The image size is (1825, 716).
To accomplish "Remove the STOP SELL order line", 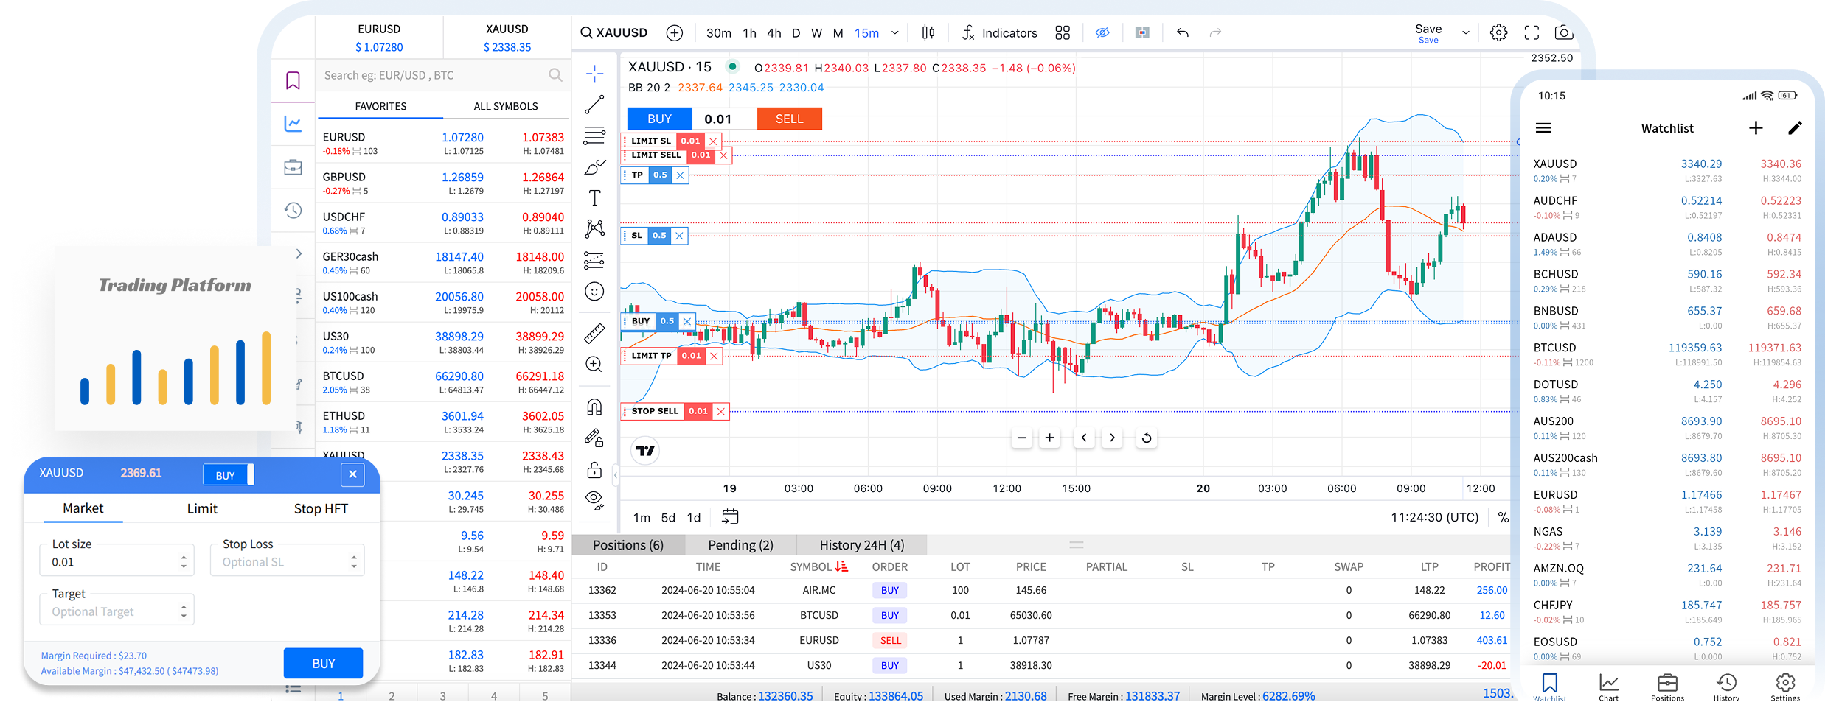I will click(720, 411).
